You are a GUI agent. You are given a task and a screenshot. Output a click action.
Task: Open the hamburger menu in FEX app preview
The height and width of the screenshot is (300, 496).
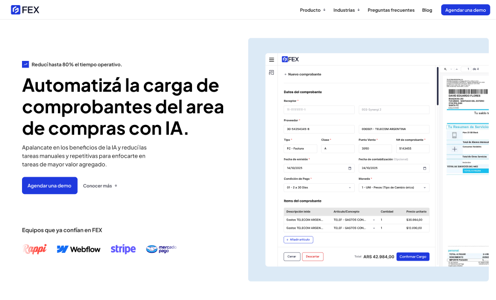click(271, 59)
